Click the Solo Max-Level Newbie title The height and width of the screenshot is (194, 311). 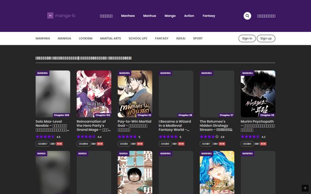[x=53, y=125]
